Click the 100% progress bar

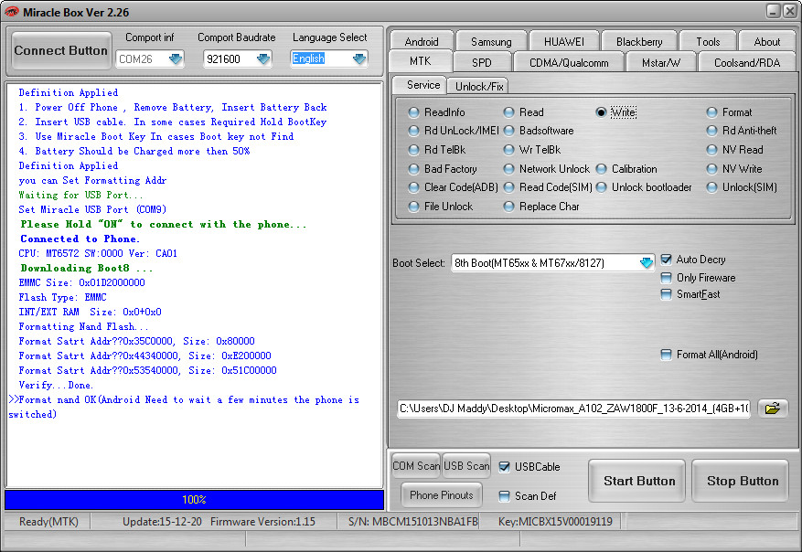(195, 499)
